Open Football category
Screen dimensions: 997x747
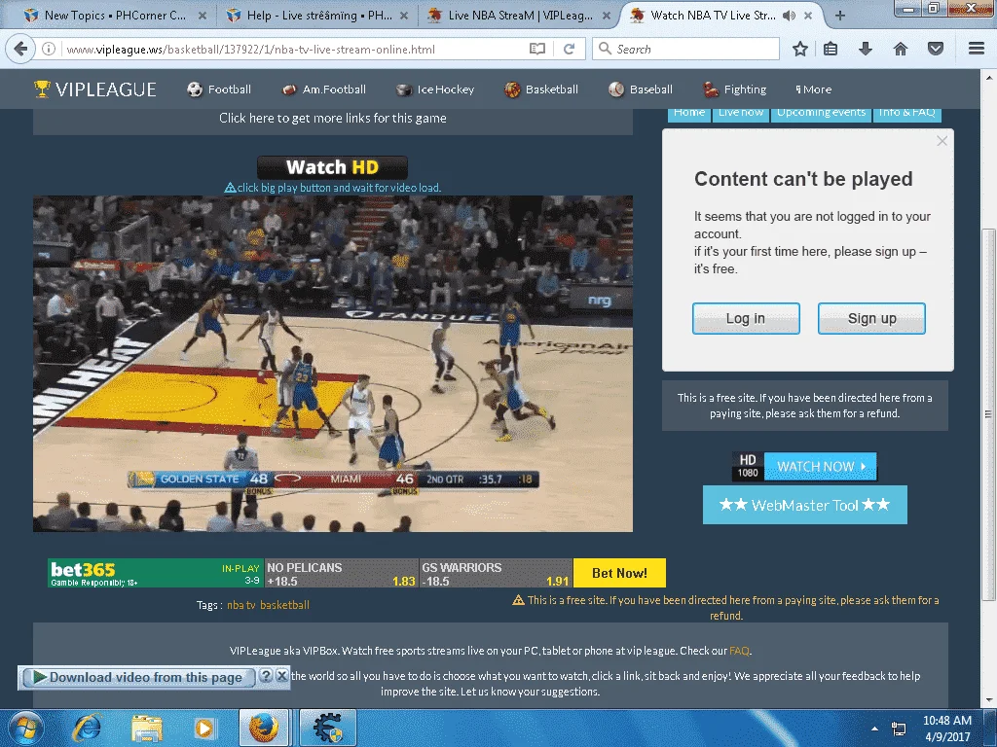[219, 89]
